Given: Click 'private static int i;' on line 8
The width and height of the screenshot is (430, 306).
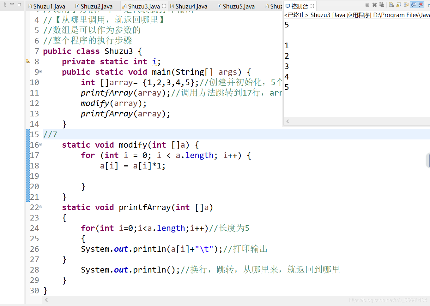Looking at the screenshot, I should coord(111,62).
